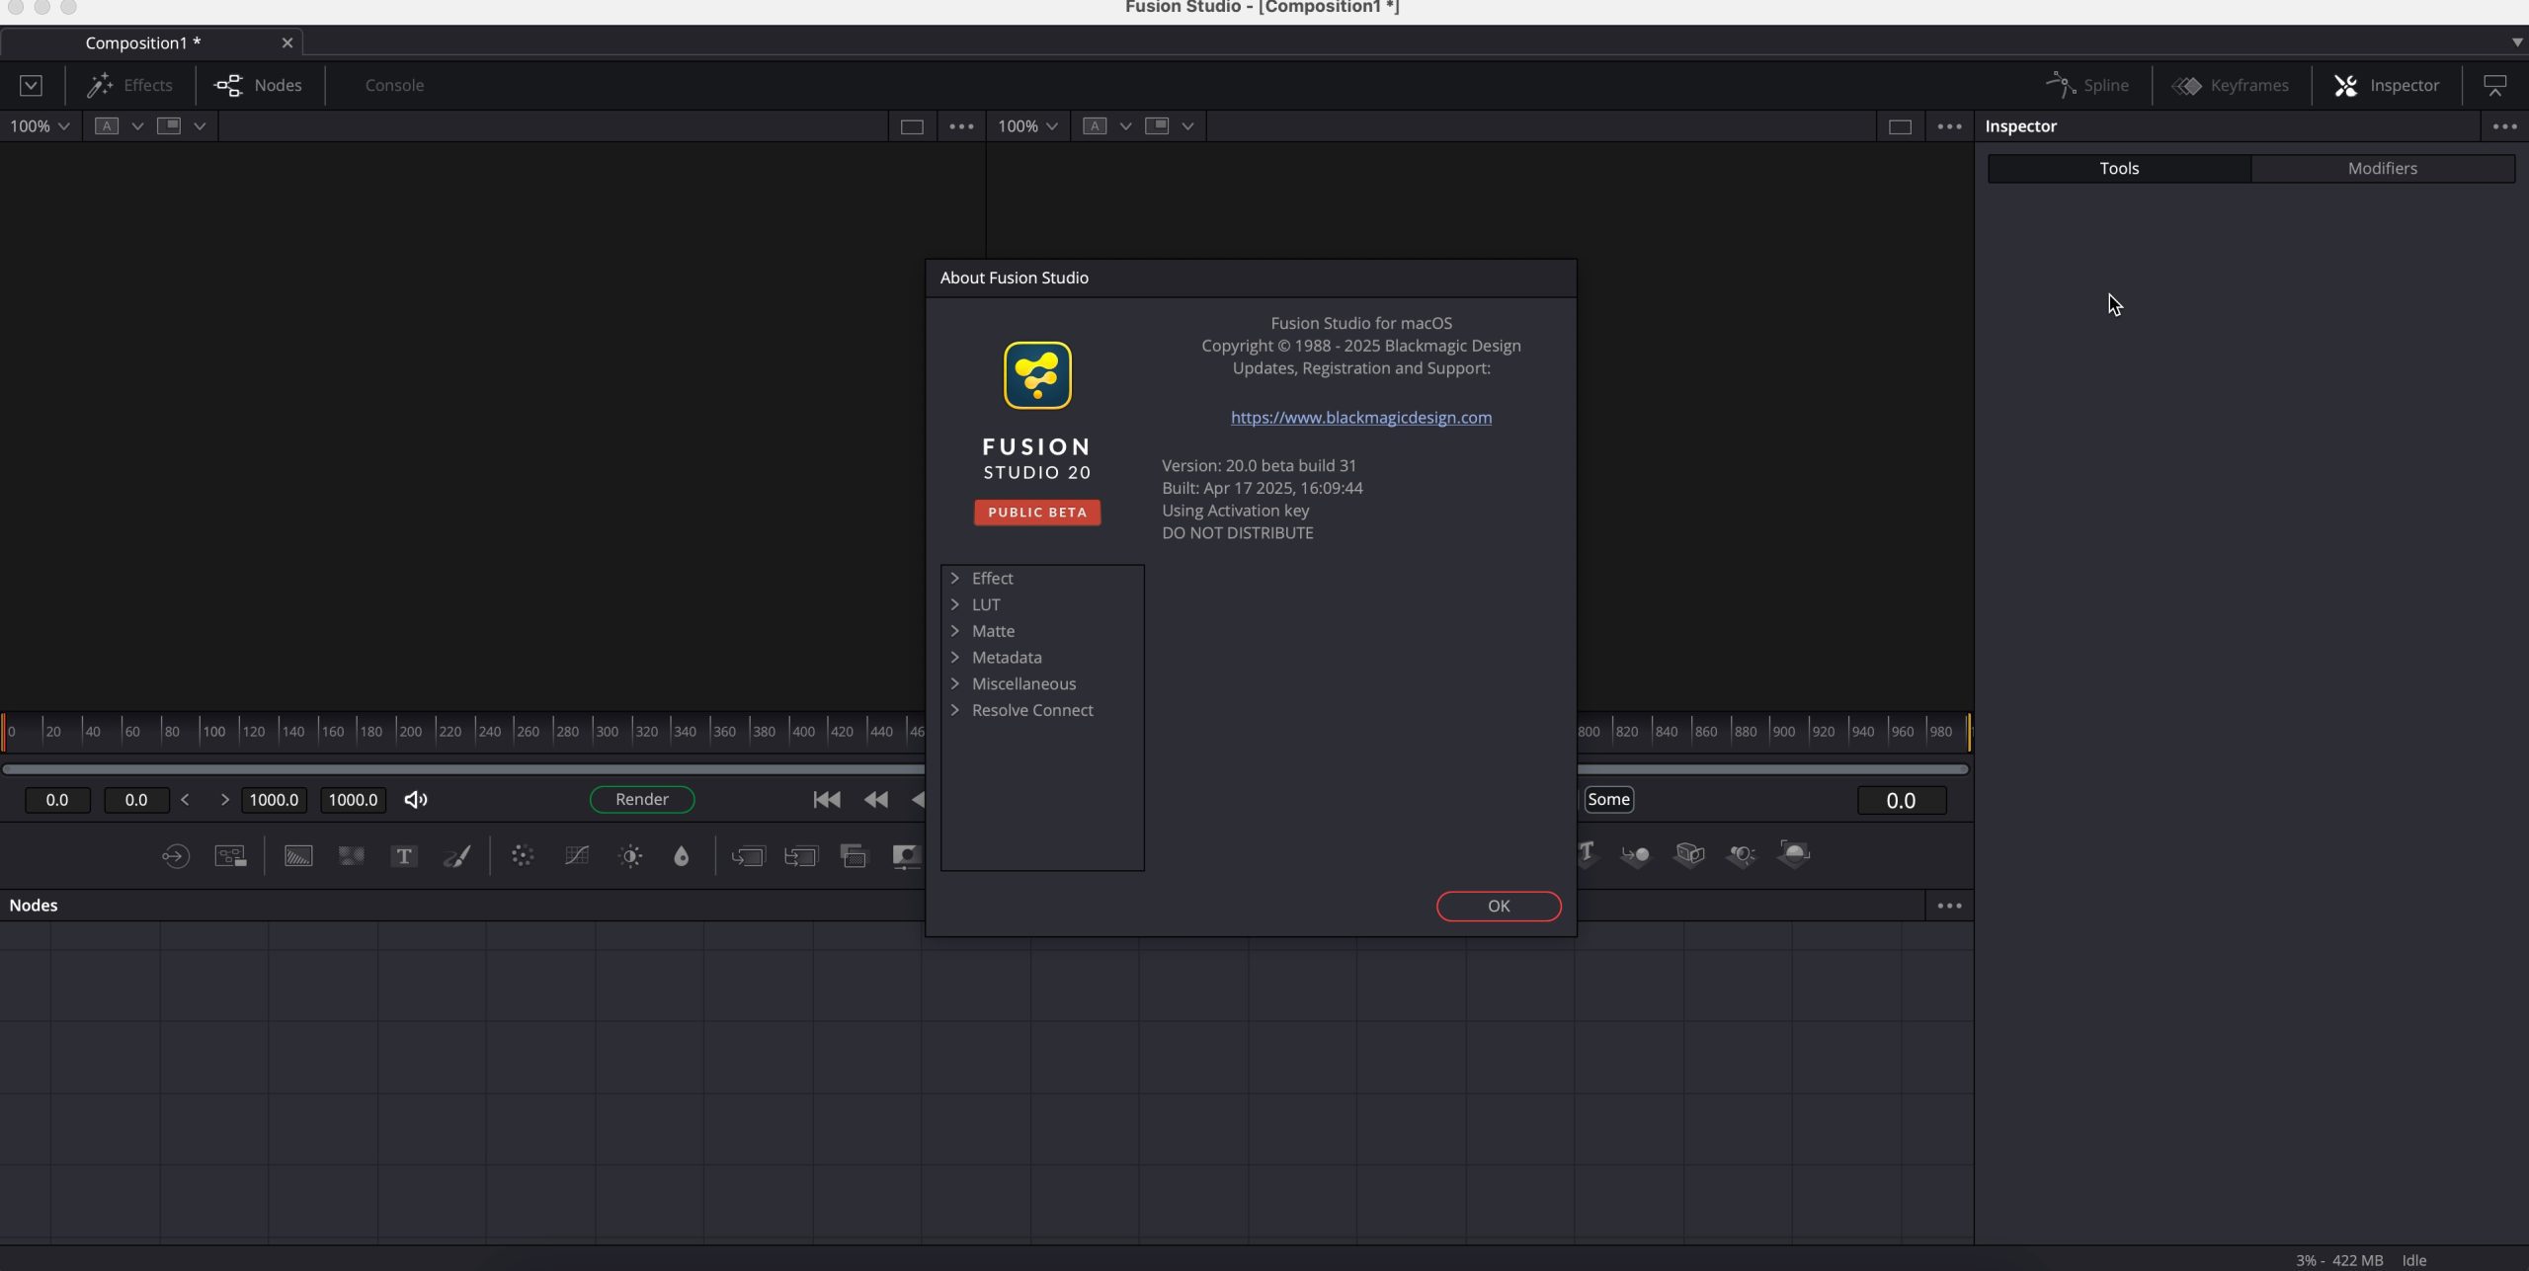Toggle the Inspector panel button

[2387, 86]
